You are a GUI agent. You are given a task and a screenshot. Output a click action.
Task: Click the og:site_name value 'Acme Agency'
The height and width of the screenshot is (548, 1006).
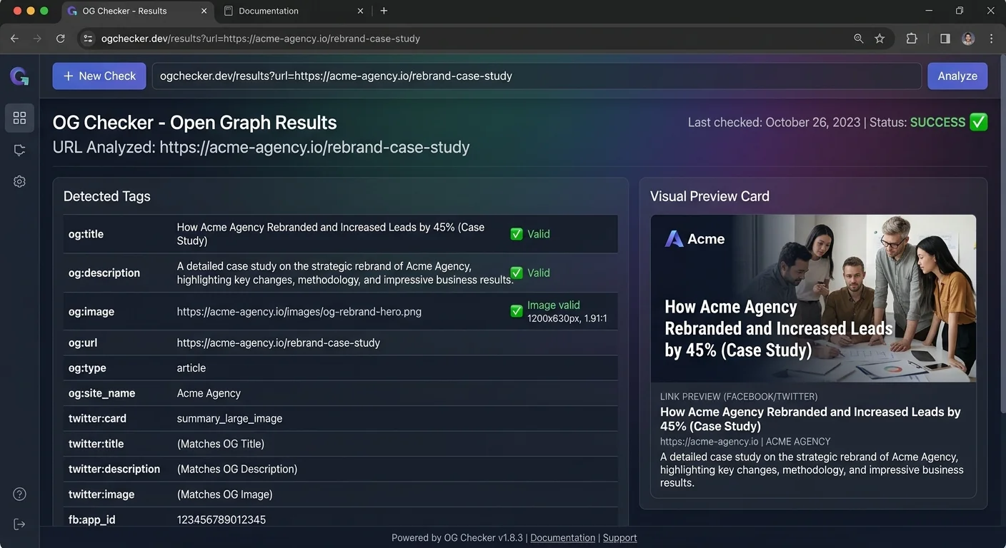pos(209,393)
